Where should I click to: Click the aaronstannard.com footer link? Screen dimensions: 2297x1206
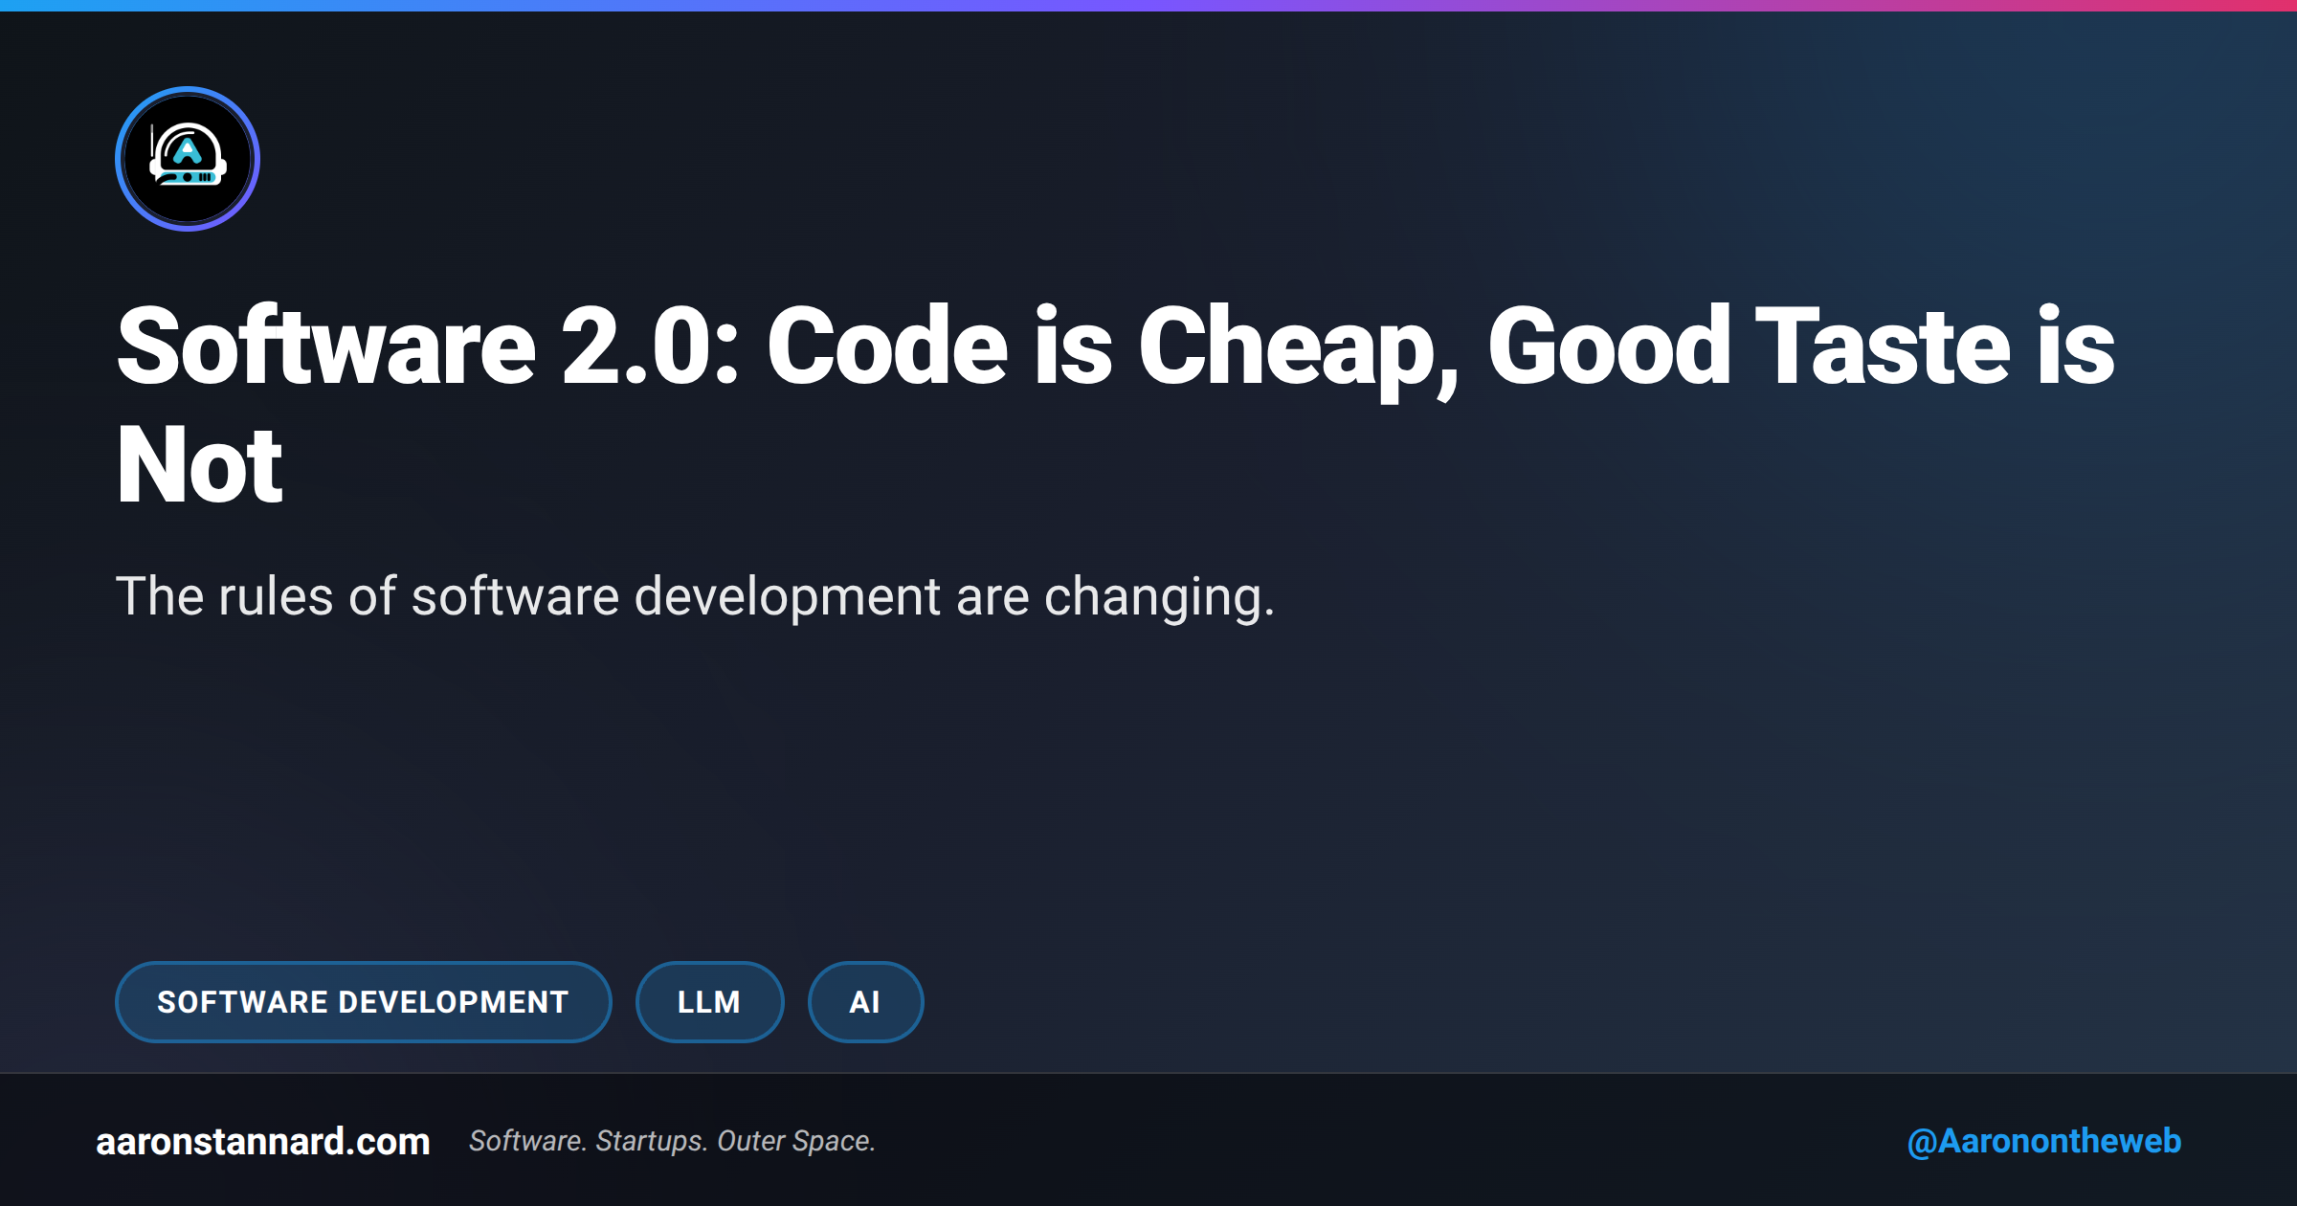(x=263, y=1141)
